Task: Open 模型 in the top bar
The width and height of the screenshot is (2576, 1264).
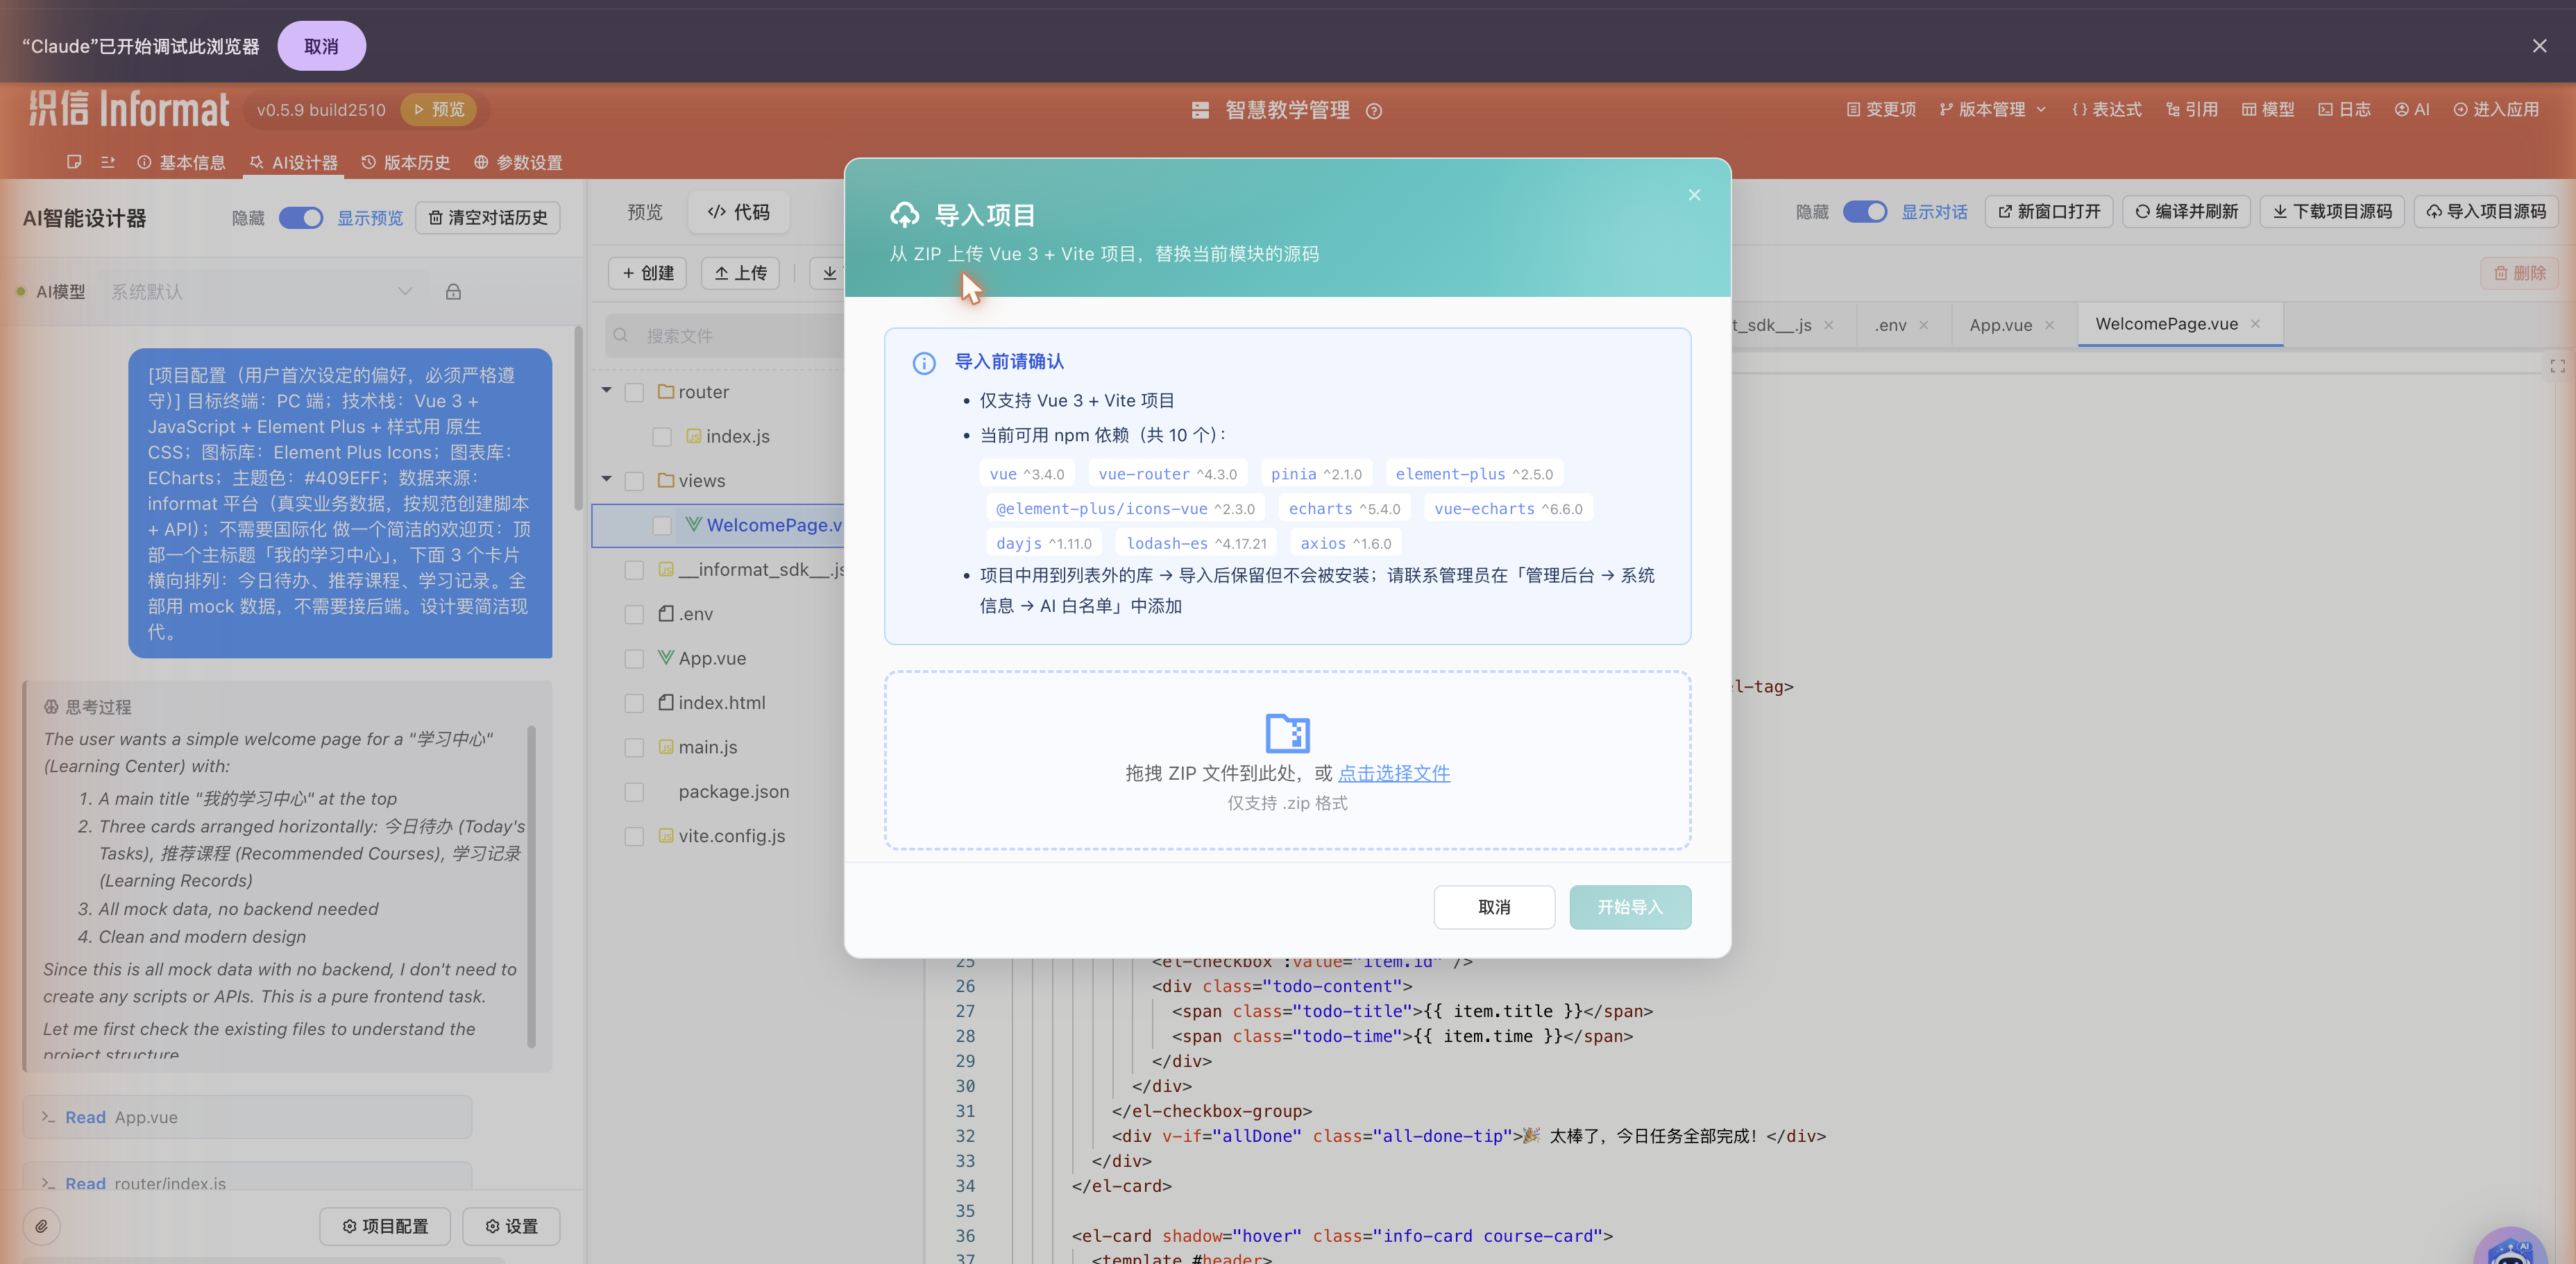Action: click(2268, 110)
